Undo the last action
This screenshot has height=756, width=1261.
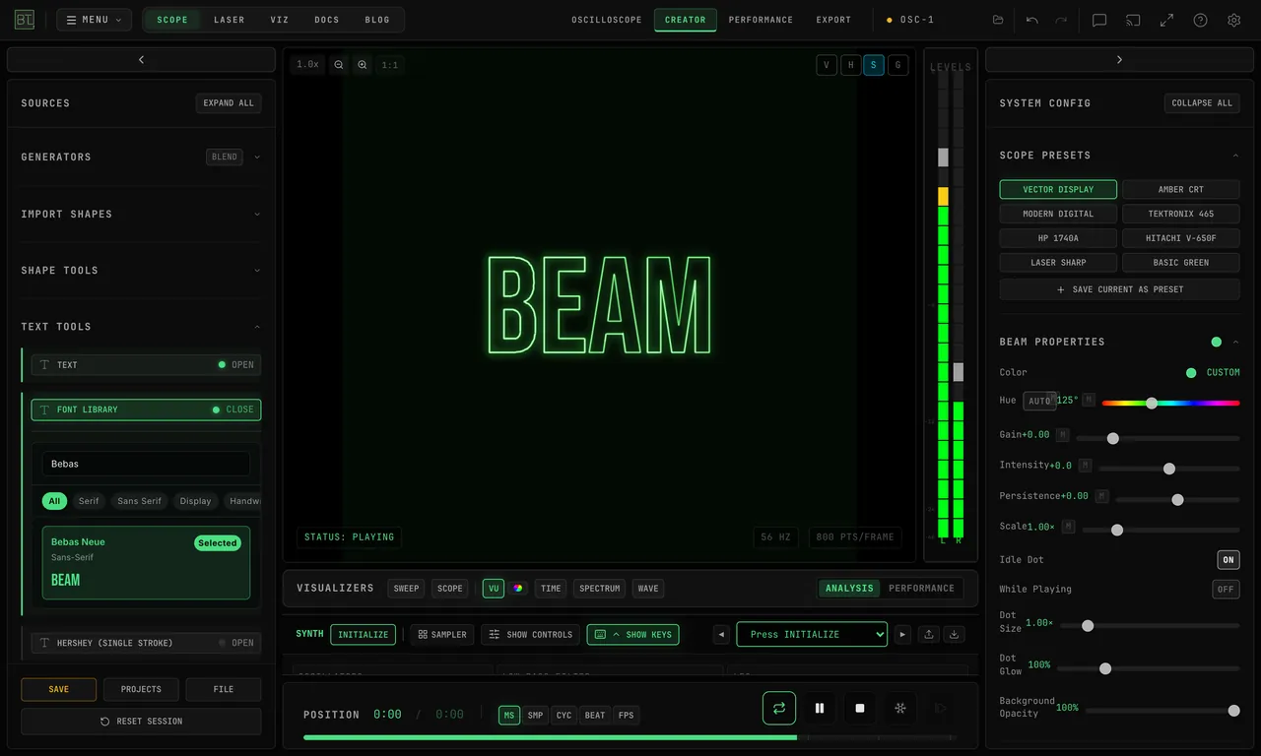coord(1031,20)
